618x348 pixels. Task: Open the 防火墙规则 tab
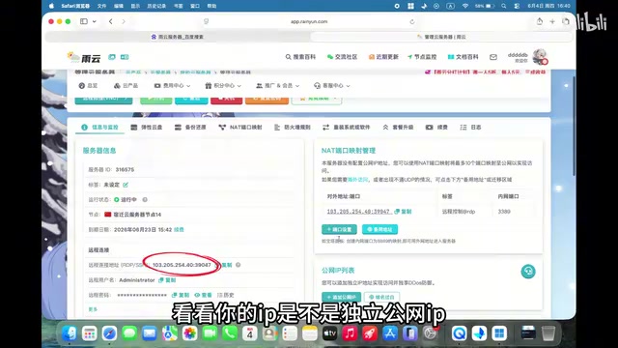(292, 127)
